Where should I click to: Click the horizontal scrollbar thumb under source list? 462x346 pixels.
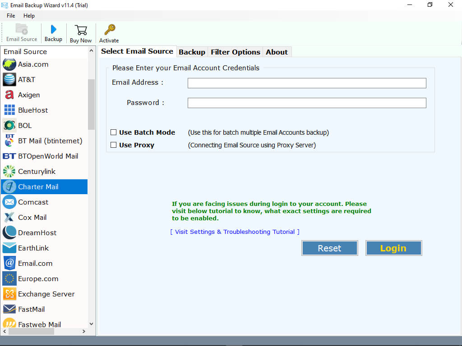pyautogui.click(x=31, y=332)
